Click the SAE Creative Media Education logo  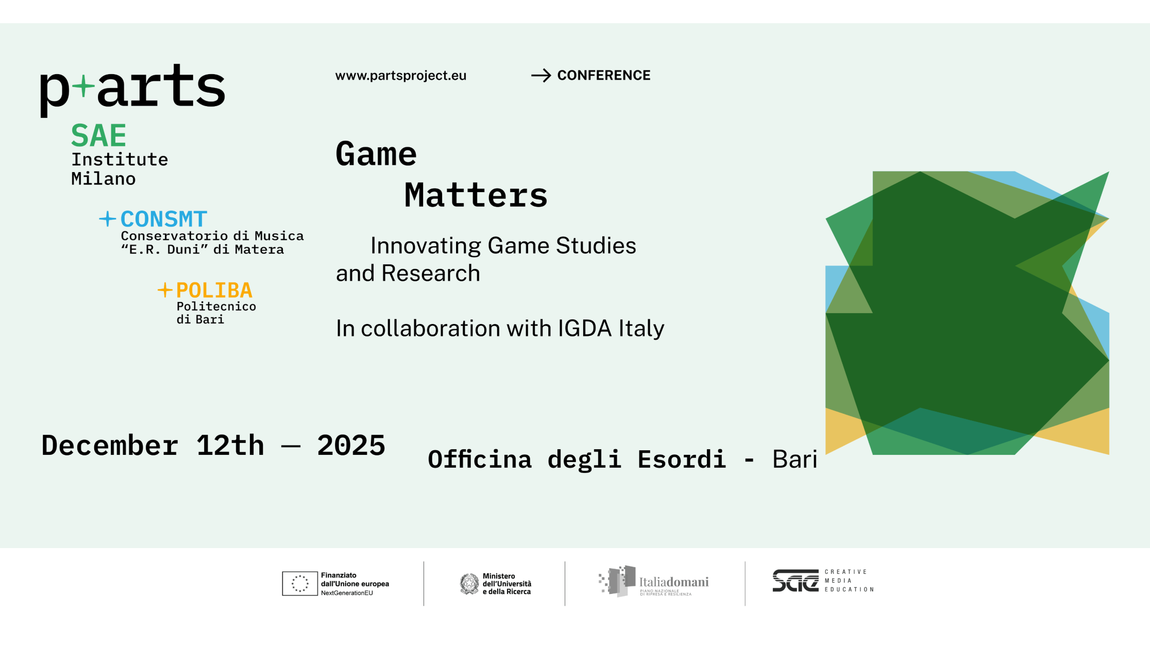pyautogui.click(x=822, y=581)
